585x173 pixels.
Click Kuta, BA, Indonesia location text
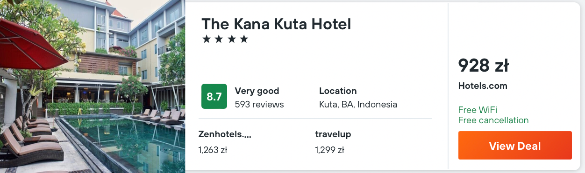tap(358, 104)
